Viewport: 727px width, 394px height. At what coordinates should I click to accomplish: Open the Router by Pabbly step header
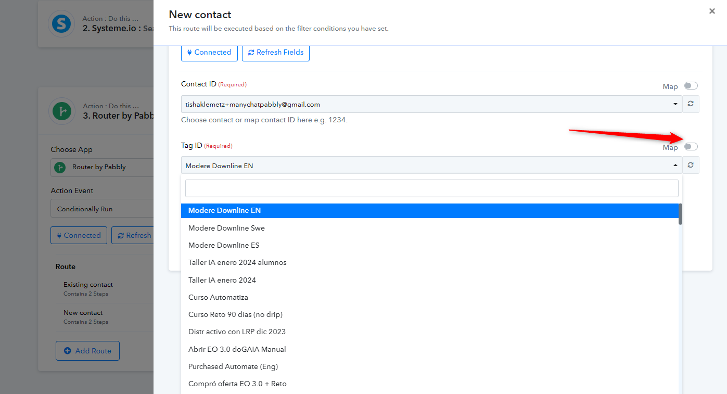(96, 111)
